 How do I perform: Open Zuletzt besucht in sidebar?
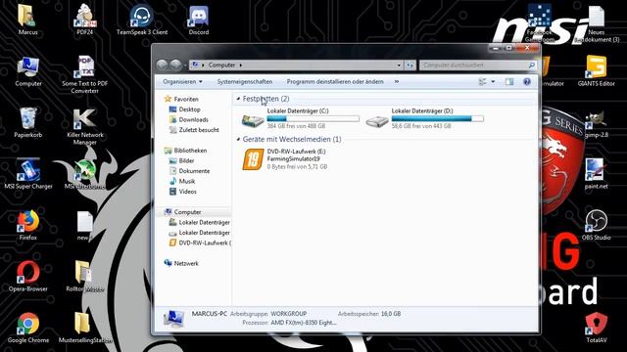click(x=199, y=130)
